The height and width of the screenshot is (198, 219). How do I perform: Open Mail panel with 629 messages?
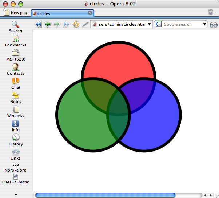[x=15, y=55]
